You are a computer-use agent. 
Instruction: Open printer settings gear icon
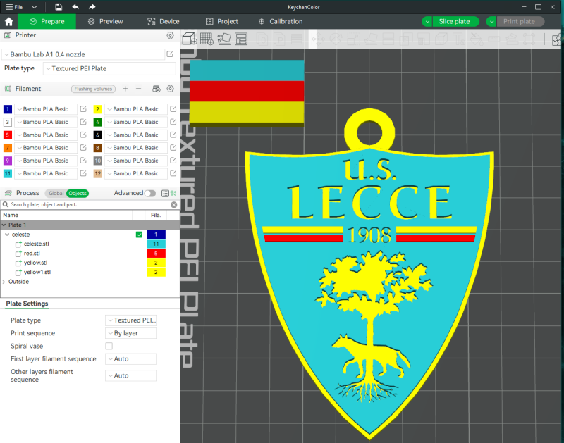coord(170,35)
